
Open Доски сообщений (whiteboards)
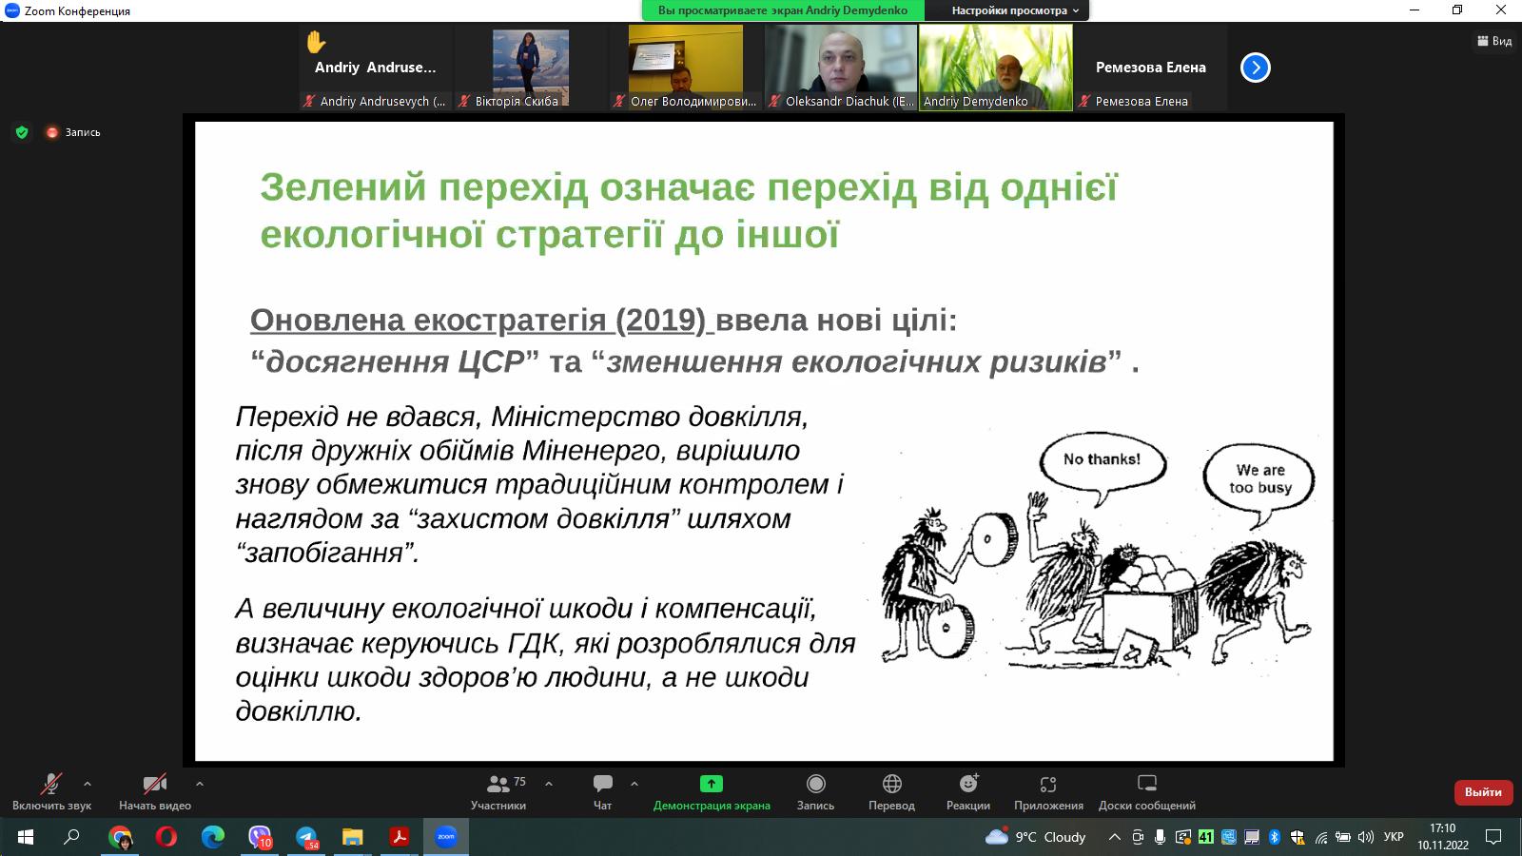click(1146, 791)
